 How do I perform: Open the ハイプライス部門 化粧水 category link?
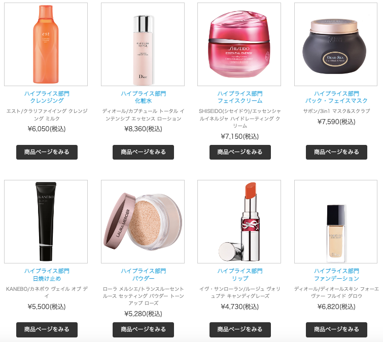[x=144, y=97]
